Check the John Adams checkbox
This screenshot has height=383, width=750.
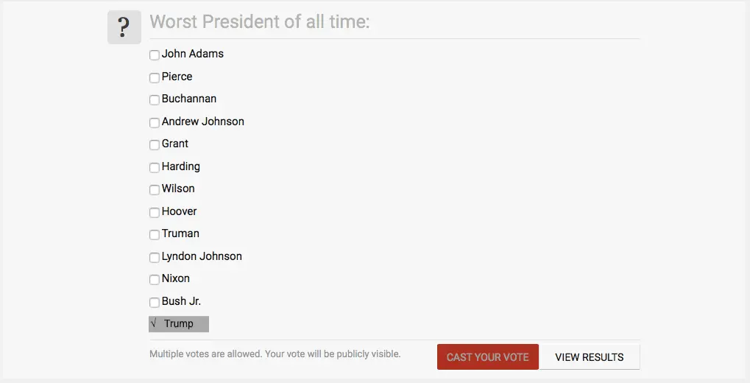[x=155, y=55]
